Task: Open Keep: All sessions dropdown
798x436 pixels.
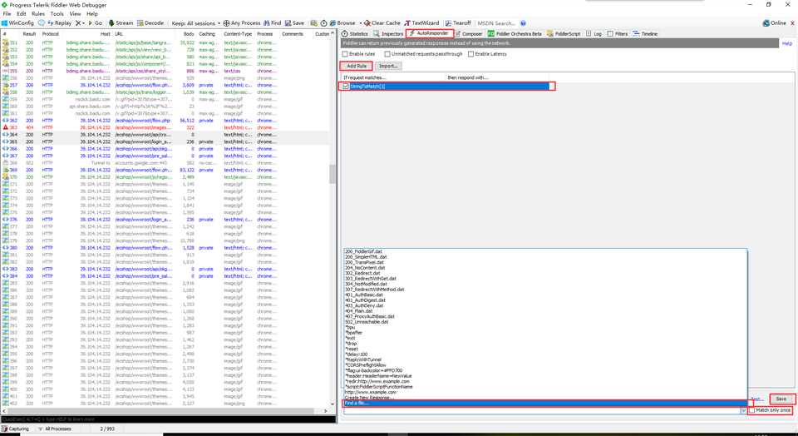Action: coord(196,23)
